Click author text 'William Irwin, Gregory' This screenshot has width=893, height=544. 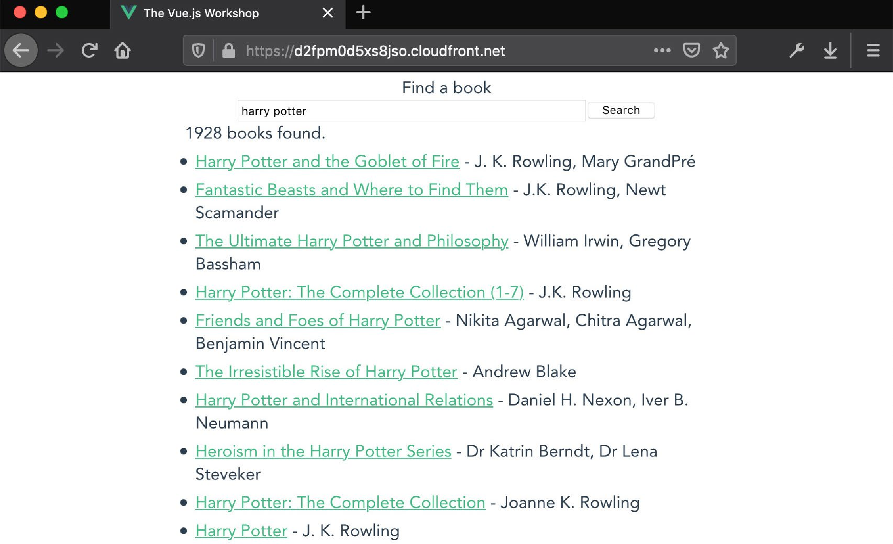click(x=607, y=241)
